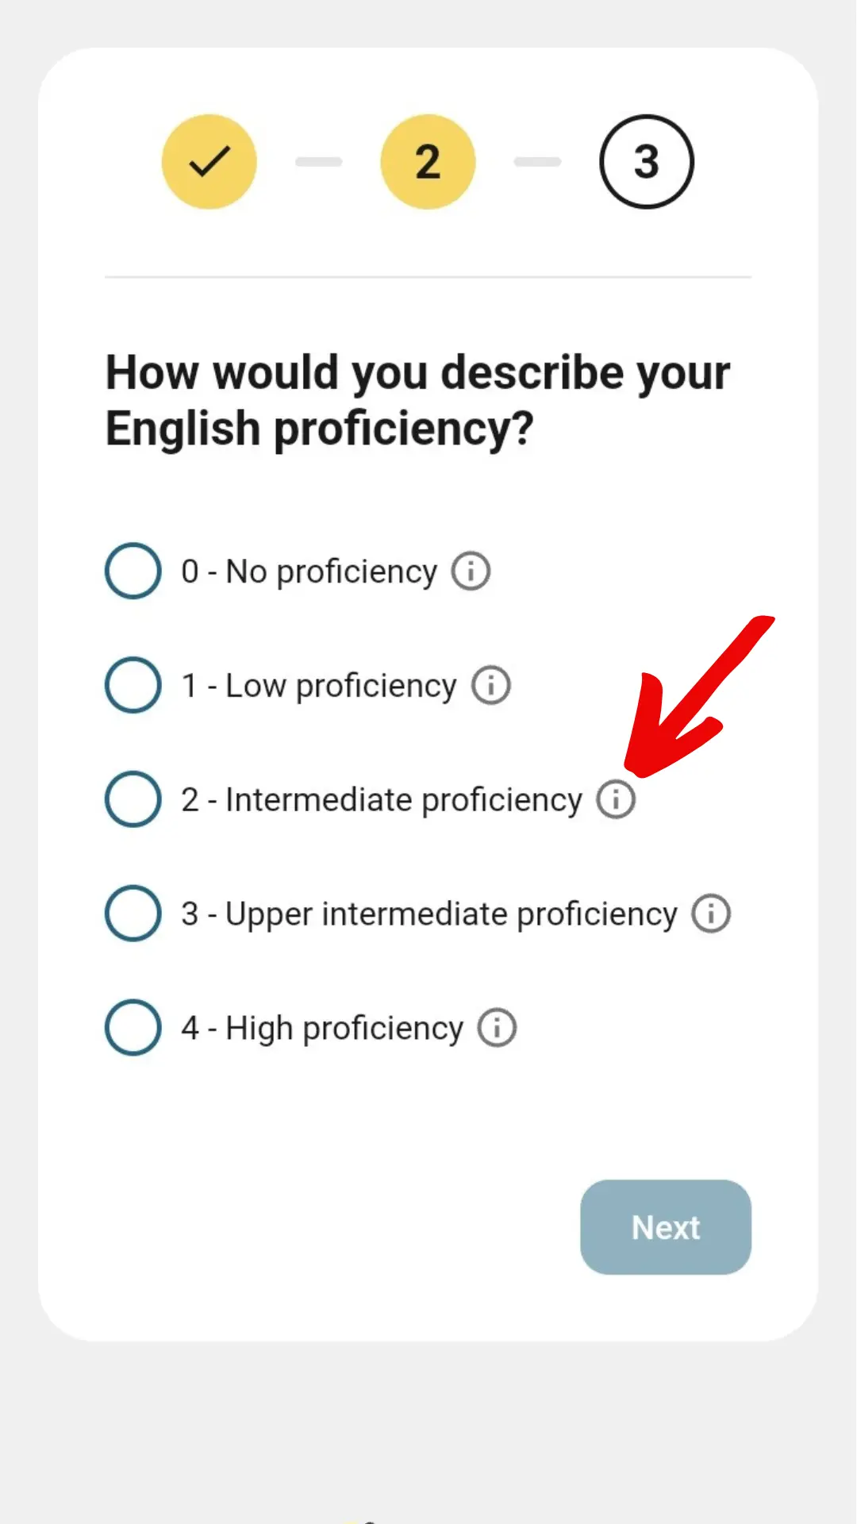
Task: Choose the Low proficiency radio circle
Action: [x=133, y=685]
